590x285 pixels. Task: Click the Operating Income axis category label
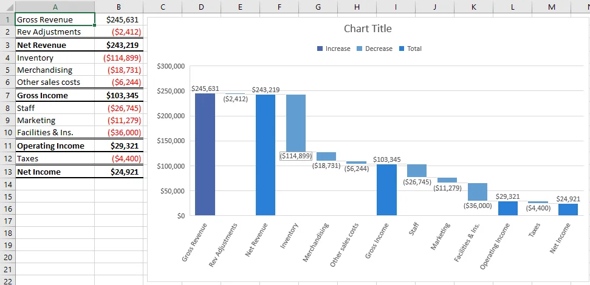click(x=495, y=246)
